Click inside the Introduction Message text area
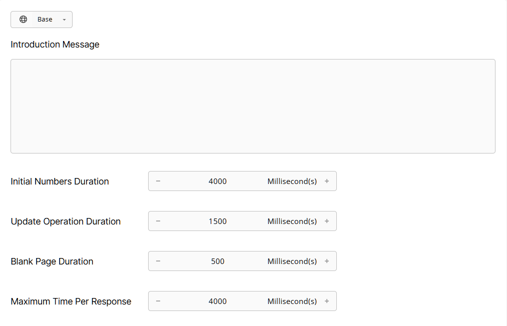Viewport: 507px width, 326px height. pos(252,105)
